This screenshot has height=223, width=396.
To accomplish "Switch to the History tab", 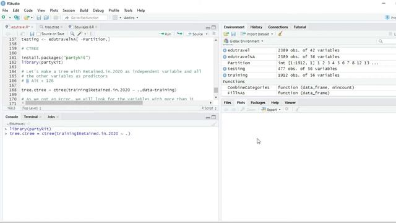I will pos(256,27).
